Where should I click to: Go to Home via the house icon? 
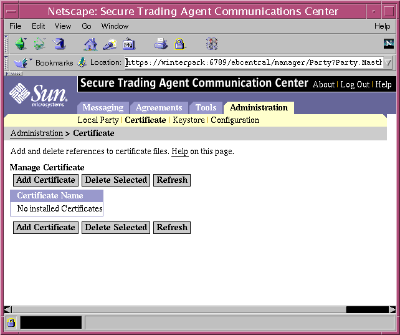coord(90,44)
